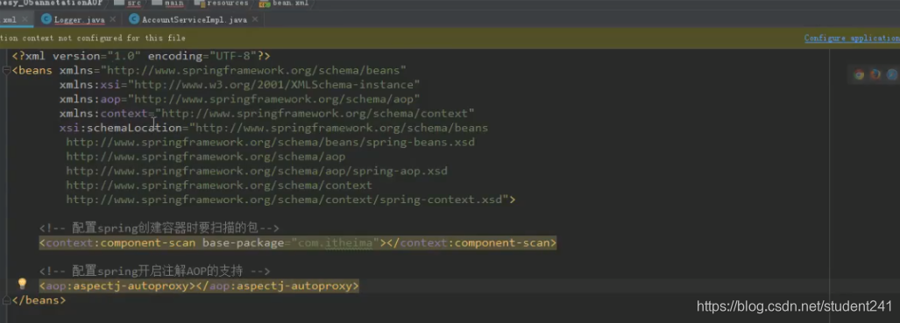Click the bean.xml file icon in breadcrumb
This screenshot has width=900, height=323.
265,4
